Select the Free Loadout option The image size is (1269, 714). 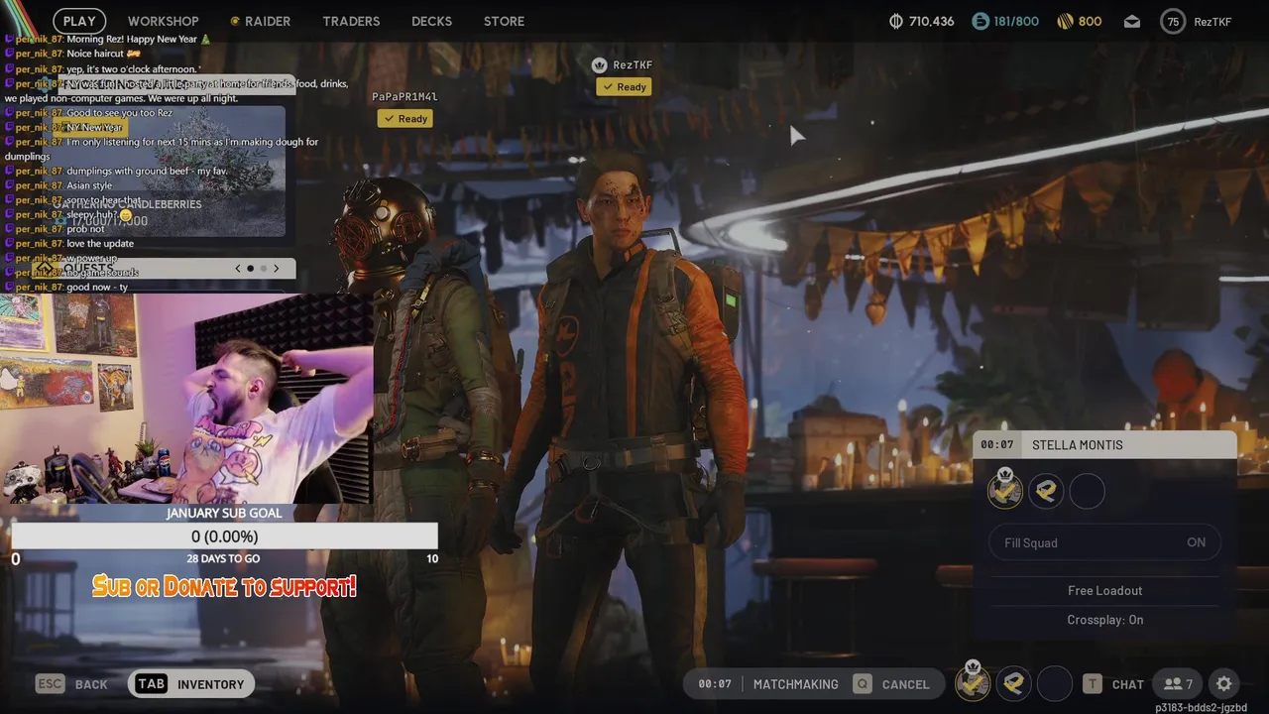(1105, 590)
